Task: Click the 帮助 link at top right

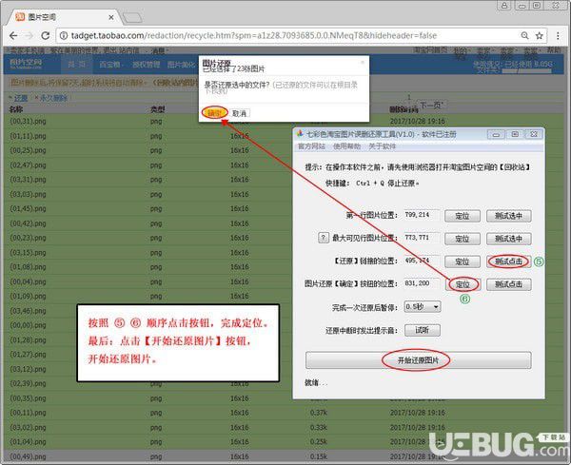Action: (554, 49)
